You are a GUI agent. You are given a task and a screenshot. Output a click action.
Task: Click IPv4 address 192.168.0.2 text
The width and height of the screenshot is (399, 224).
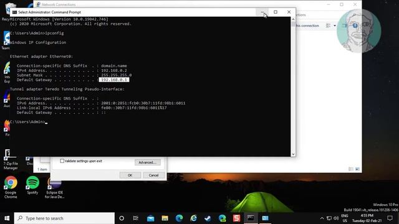[x=113, y=70]
